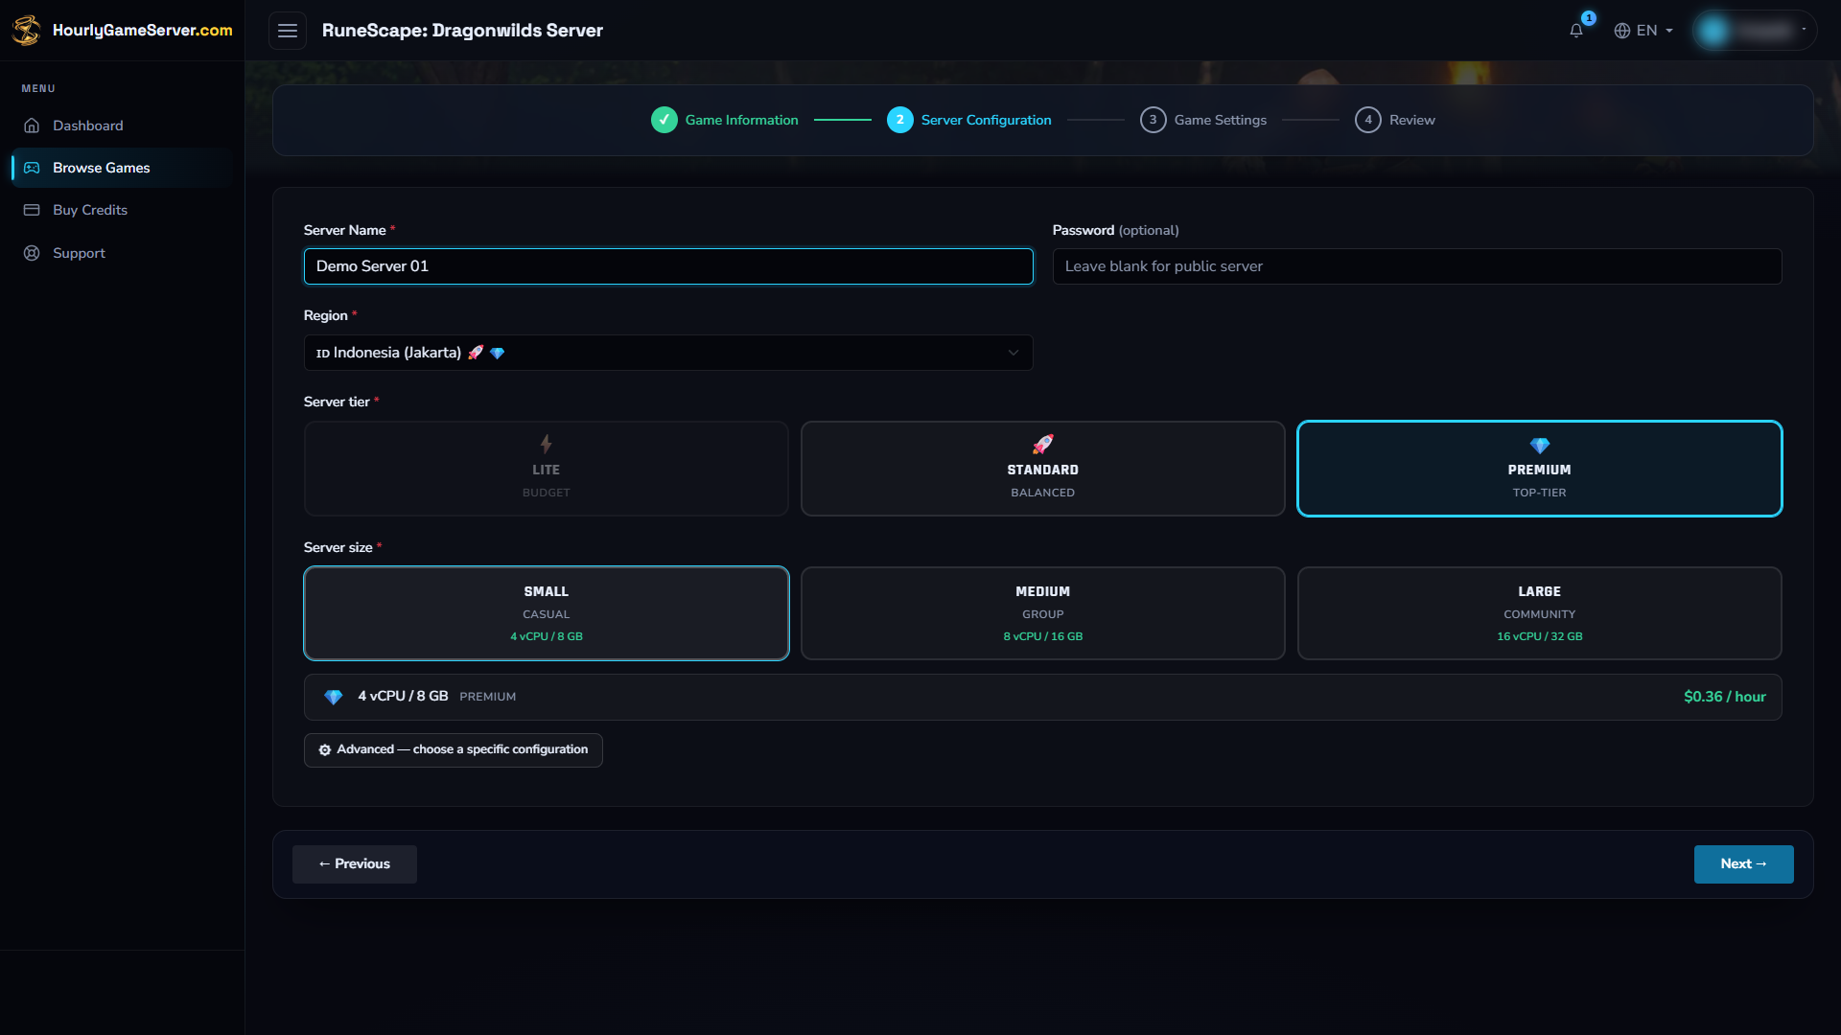The width and height of the screenshot is (1841, 1035).
Task: Click the Premium diamond icon
Action: tap(1540, 445)
